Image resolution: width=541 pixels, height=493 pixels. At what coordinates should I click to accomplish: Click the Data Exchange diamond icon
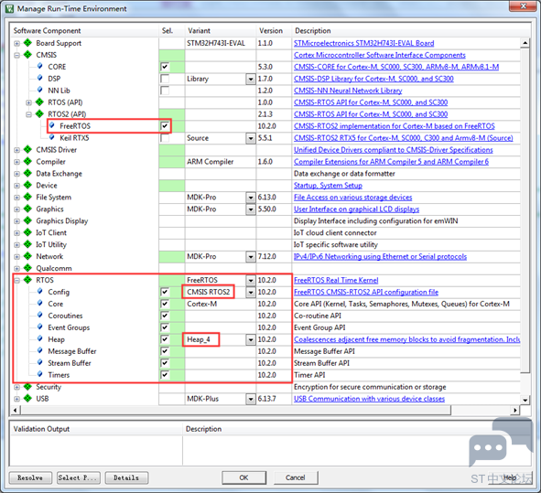pyautogui.click(x=27, y=173)
